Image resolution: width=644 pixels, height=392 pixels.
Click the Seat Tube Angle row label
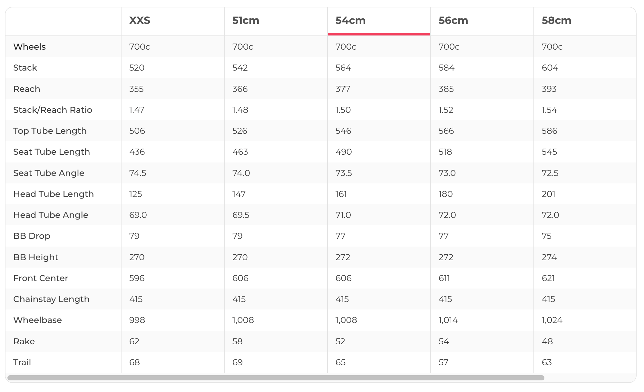click(49, 173)
